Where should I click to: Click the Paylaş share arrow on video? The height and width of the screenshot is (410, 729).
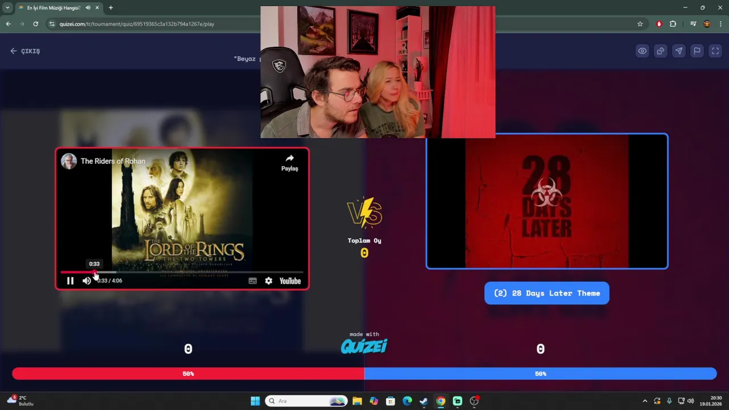pos(289,162)
